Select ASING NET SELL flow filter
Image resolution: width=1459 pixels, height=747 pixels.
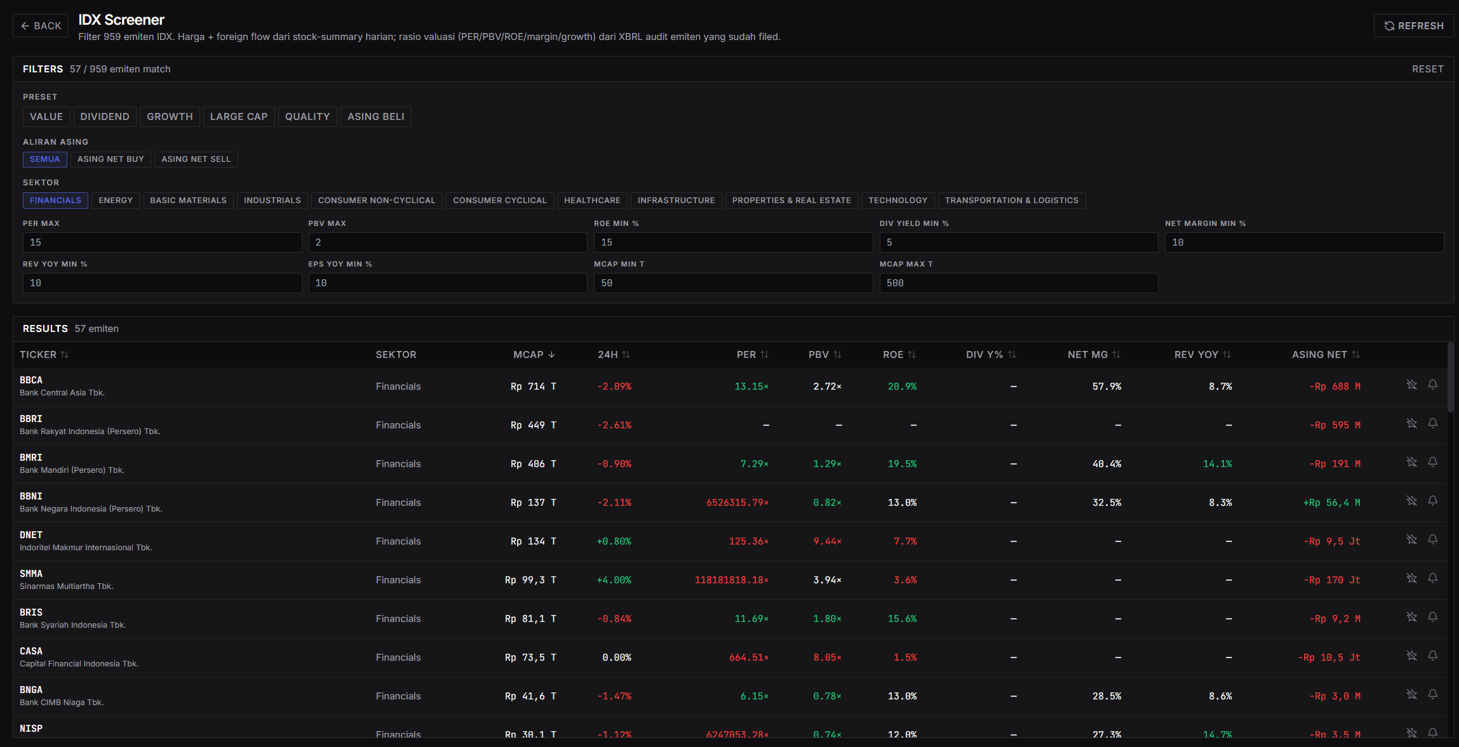coord(196,159)
